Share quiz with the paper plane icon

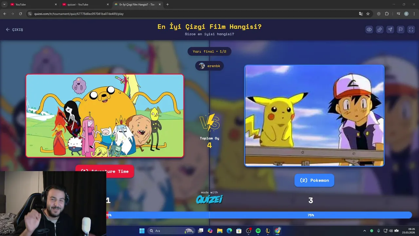coord(390,29)
